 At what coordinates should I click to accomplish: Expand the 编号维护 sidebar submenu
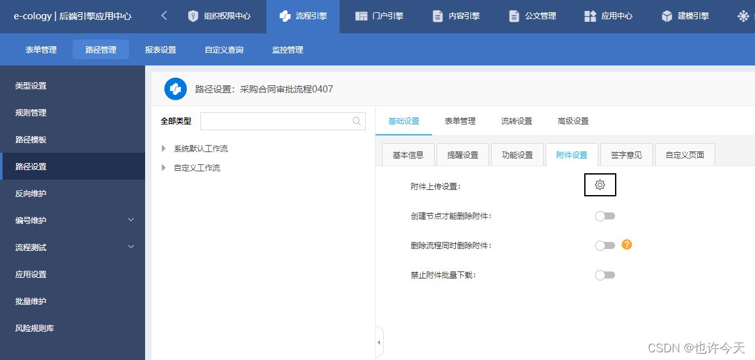132,220
